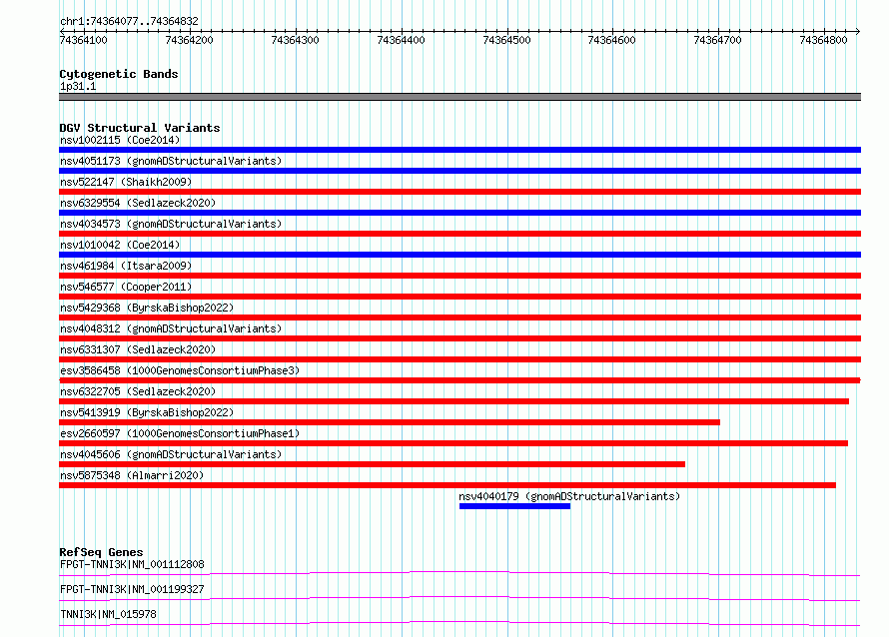Image resolution: width=889 pixels, height=637 pixels.
Task: Click ruler position 74364700
Action: pos(718,40)
